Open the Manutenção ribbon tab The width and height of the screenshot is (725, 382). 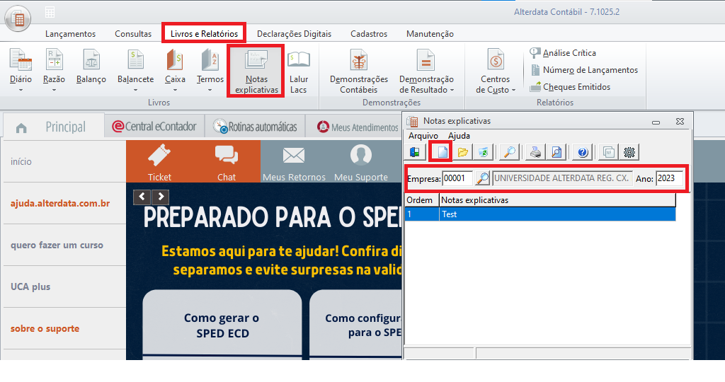pos(430,34)
